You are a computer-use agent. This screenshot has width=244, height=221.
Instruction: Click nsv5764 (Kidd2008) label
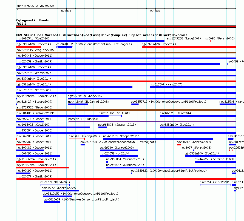click(214, 182)
